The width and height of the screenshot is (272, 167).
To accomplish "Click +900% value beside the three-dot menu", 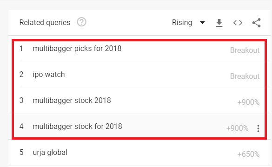I will pos(237,128).
